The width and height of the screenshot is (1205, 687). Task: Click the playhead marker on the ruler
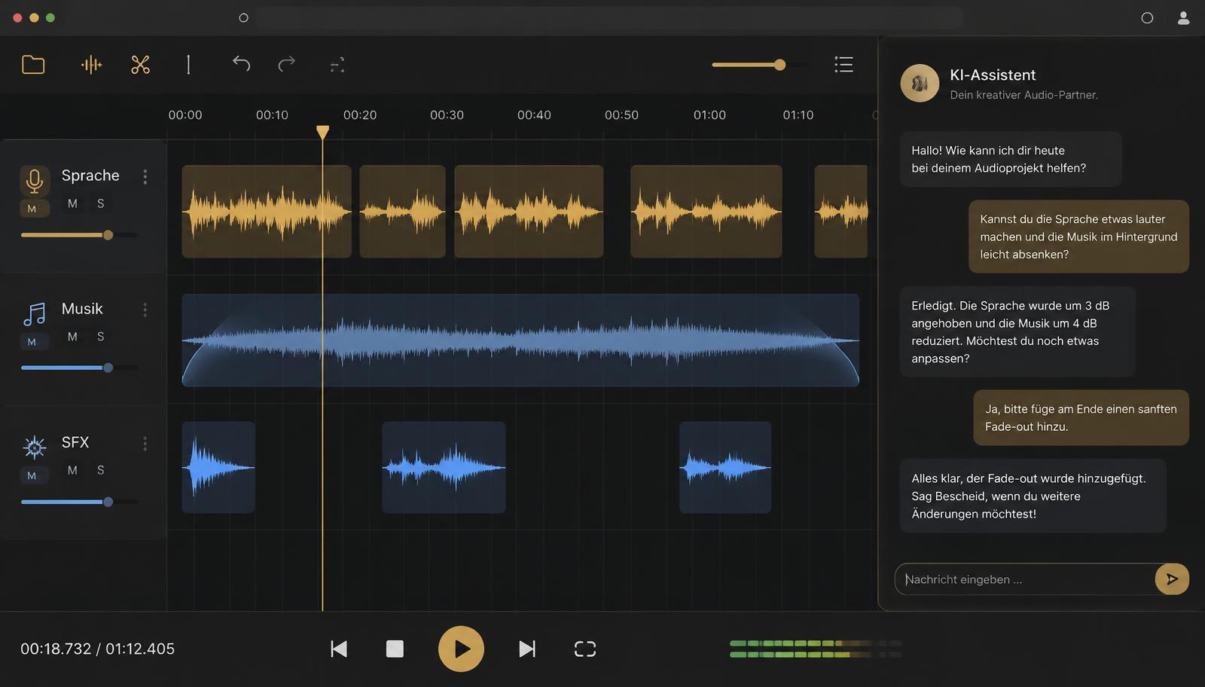(x=322, y=133)
